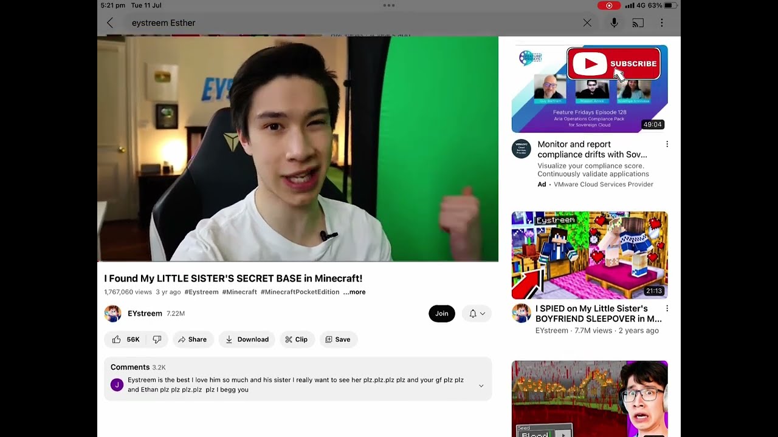Tap the microphone voice search icon
The width and height of the screenshot is (778, 437).
(x=614, y=23)
